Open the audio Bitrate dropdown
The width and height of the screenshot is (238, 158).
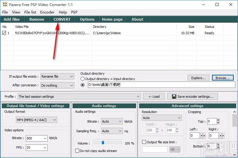112,121
